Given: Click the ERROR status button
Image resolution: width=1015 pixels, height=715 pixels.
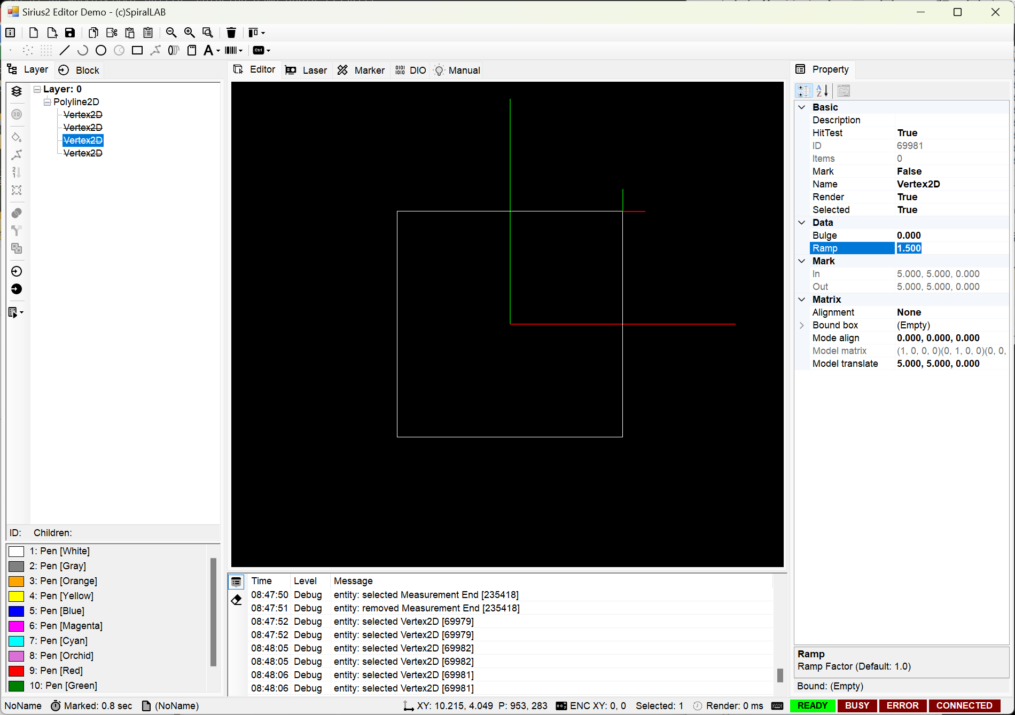Looking at the screenshot, I should [903, 706].
